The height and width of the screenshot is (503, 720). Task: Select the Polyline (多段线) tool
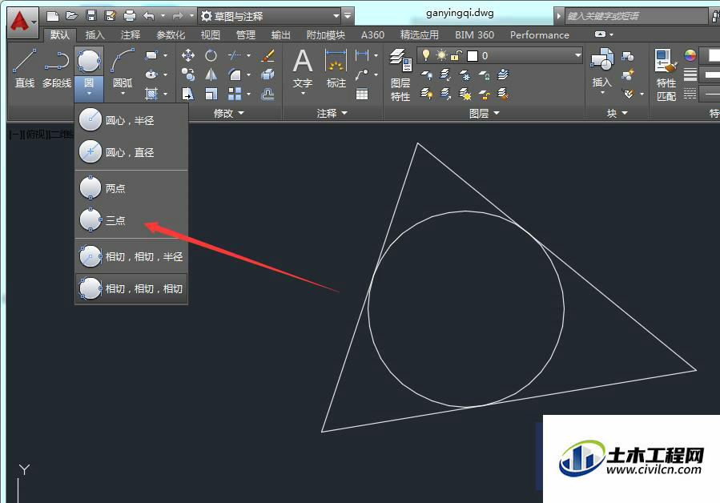[x=57, y=68]
